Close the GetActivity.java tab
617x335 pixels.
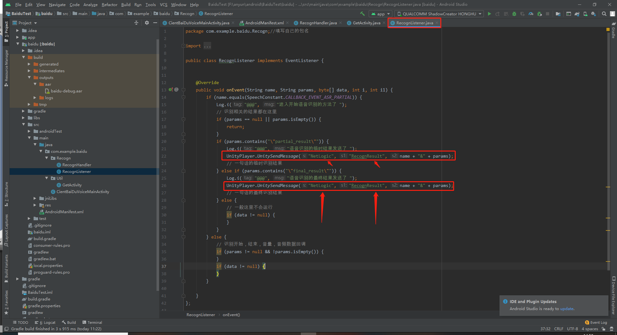(x=384, y=23)
